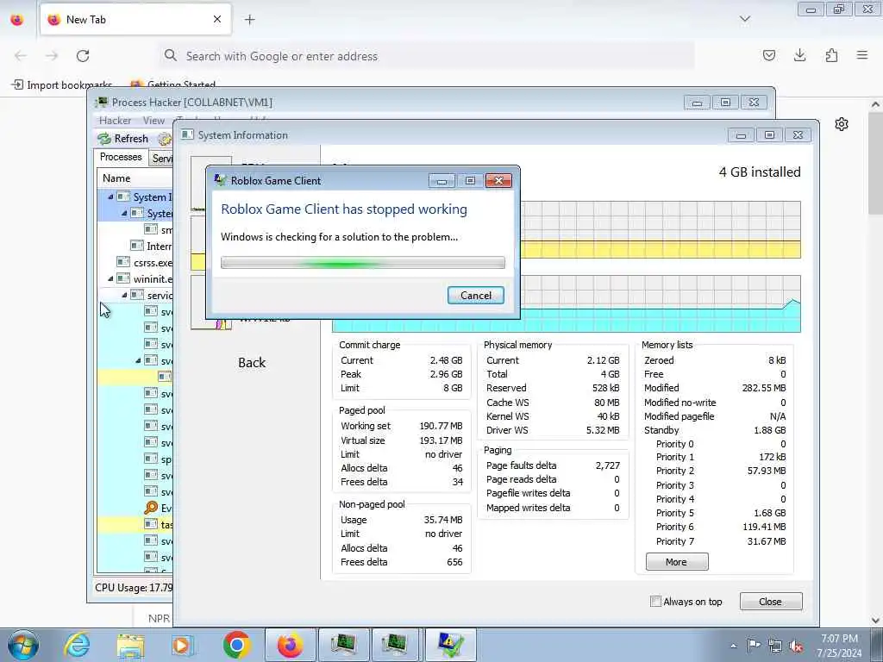Select the wininit.exe process icon
The image size is (883, 662).
[122, 278]
